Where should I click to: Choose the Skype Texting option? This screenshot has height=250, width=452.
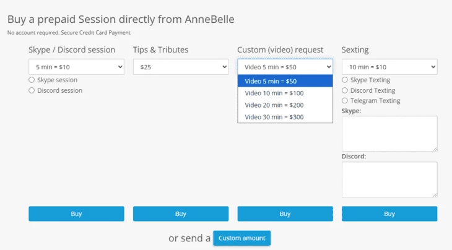(345, 80)
